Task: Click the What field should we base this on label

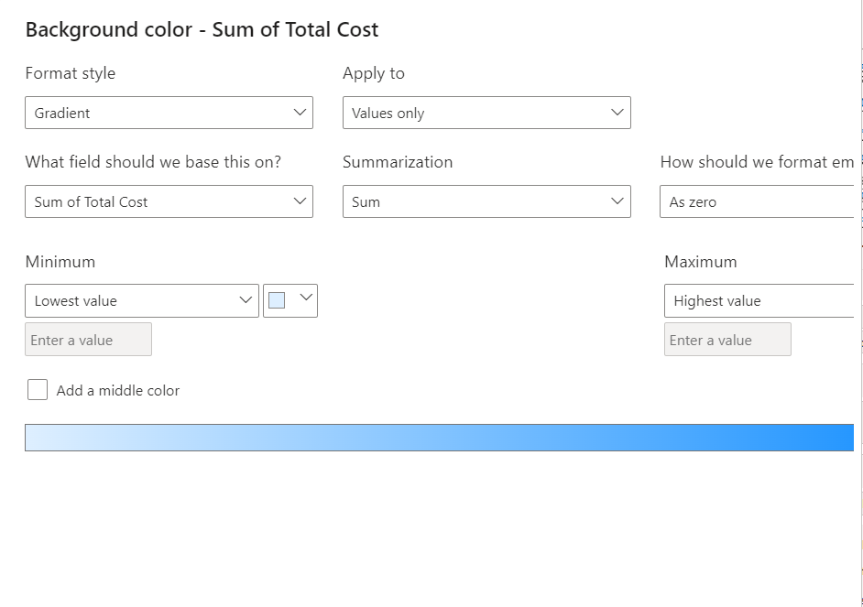Action: (153, 162)
